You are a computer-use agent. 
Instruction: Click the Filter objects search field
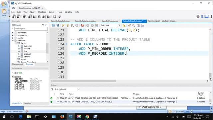point(31,29)
